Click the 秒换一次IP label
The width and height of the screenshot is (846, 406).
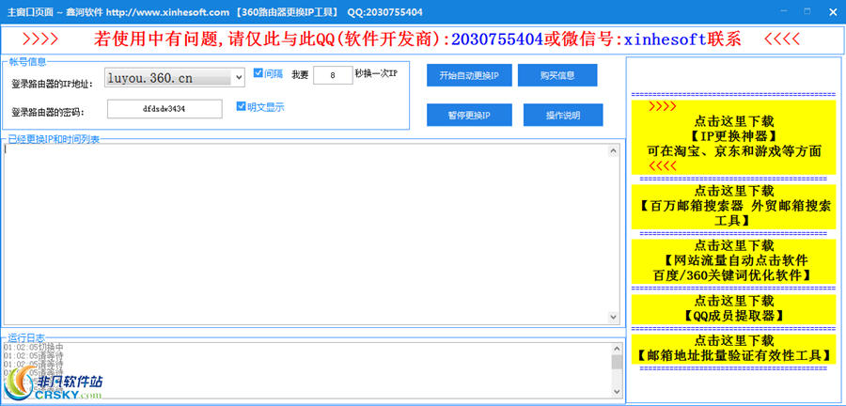[x=376, y=73]
